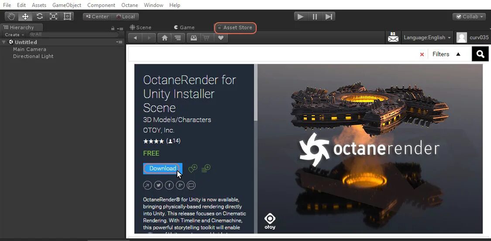Select the Rotate tool
Viewport: 491px width, 241px height.
39,17
